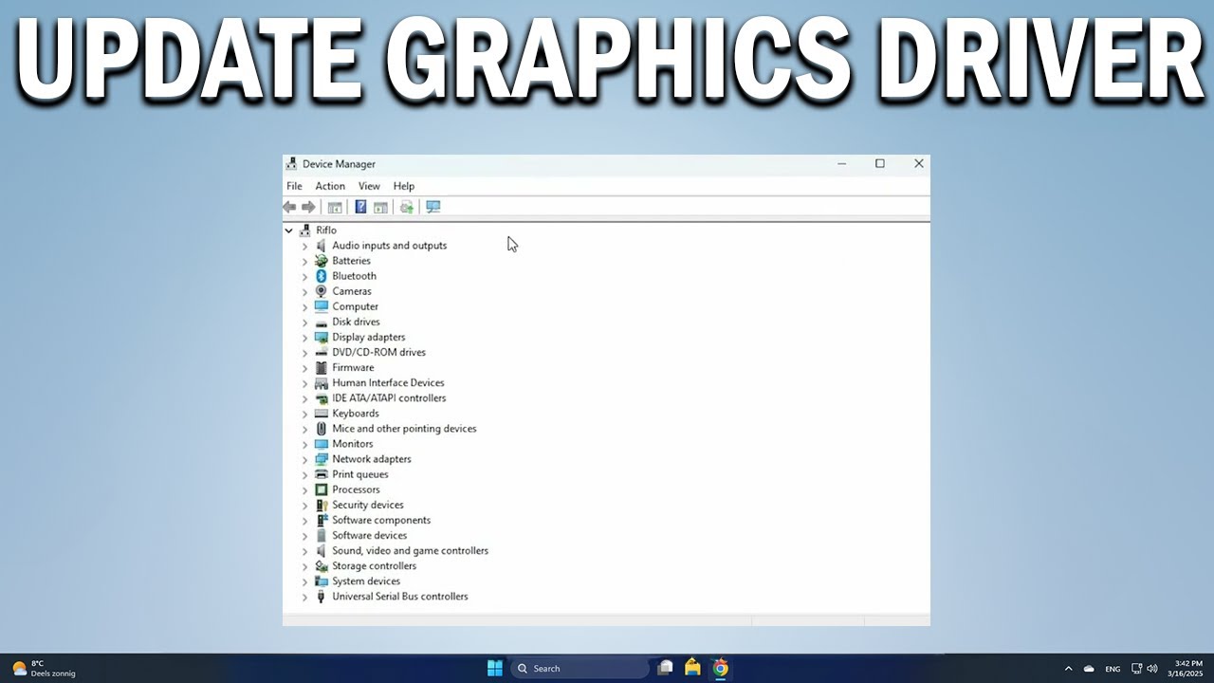
Task: Select the Bluetooth category icon
Action: [322, 276]
